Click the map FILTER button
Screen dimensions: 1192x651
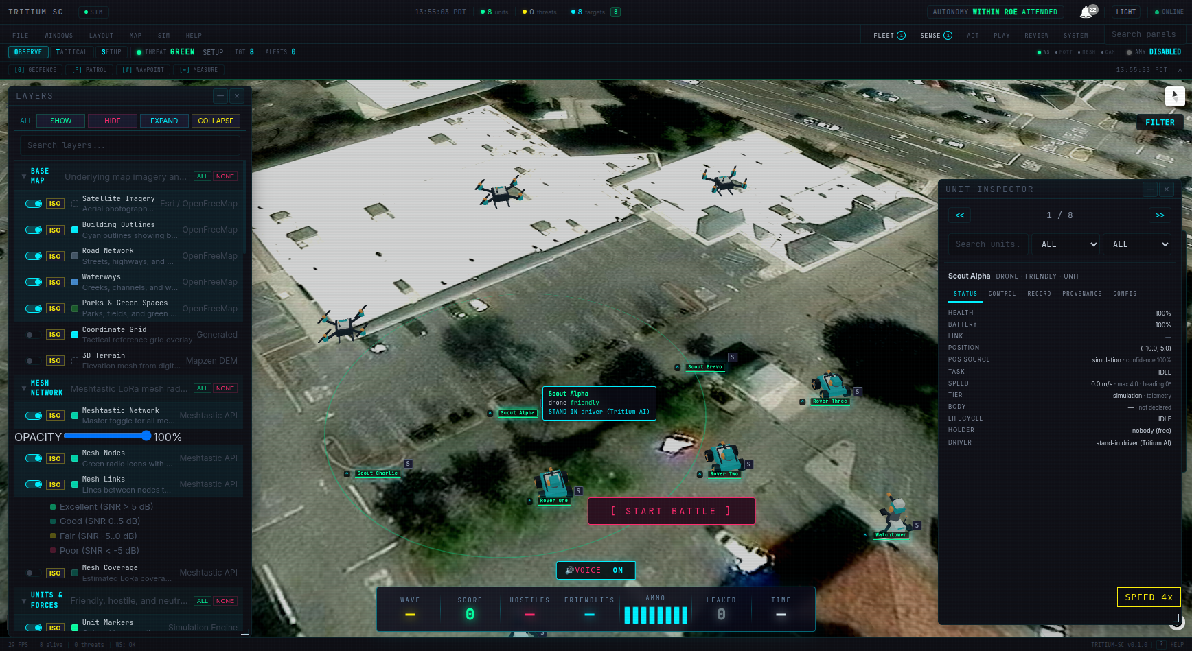pos(1160,122)
